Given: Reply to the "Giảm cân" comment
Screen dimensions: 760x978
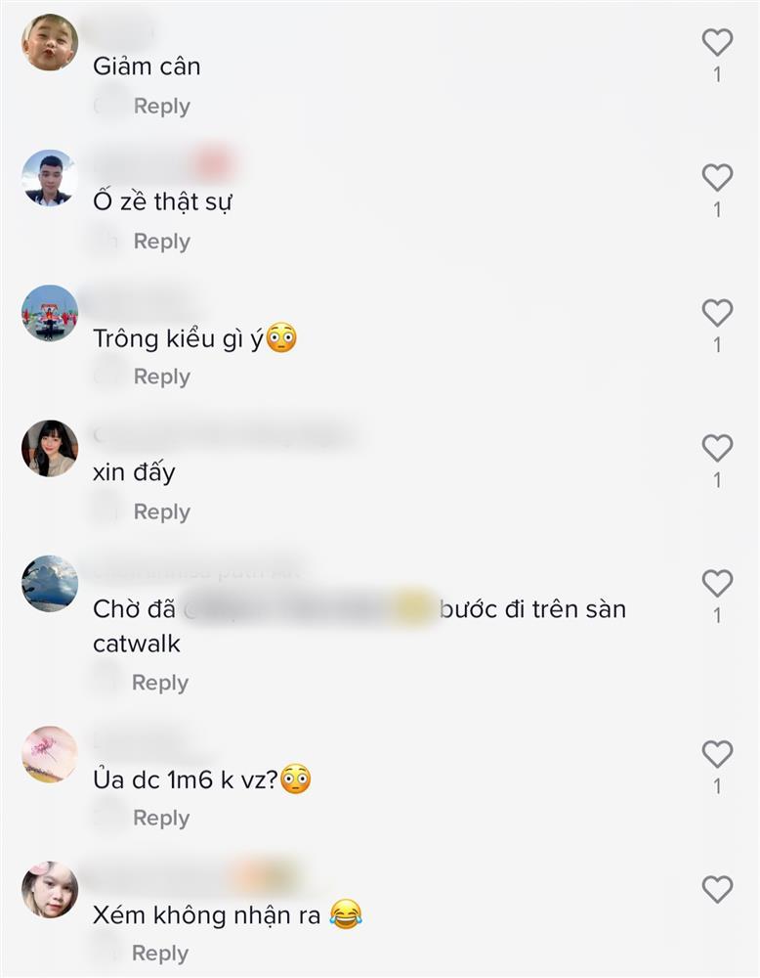Looking at the screenshot, I should tap(162, 106).
